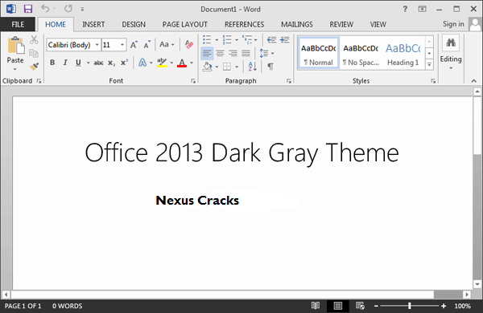Image resolution: width=483 pixels, height=313 pixels.
Task: Open Word Help question mark
Action: click(405, 9)
